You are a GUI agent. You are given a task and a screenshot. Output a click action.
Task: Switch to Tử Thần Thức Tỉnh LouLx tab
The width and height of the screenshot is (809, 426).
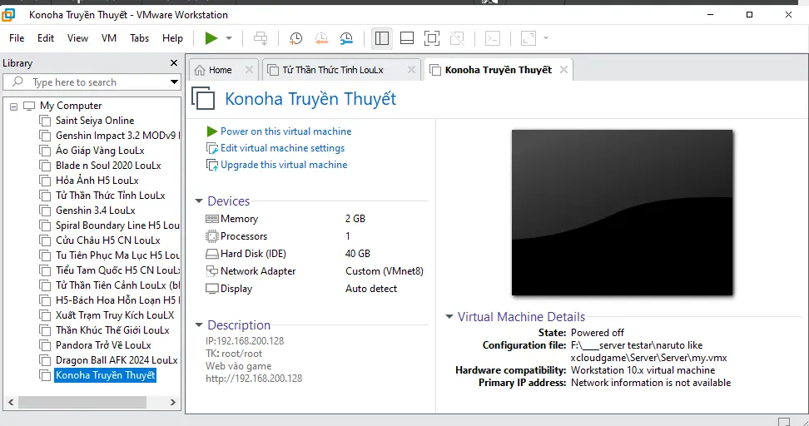click(333, 70)
